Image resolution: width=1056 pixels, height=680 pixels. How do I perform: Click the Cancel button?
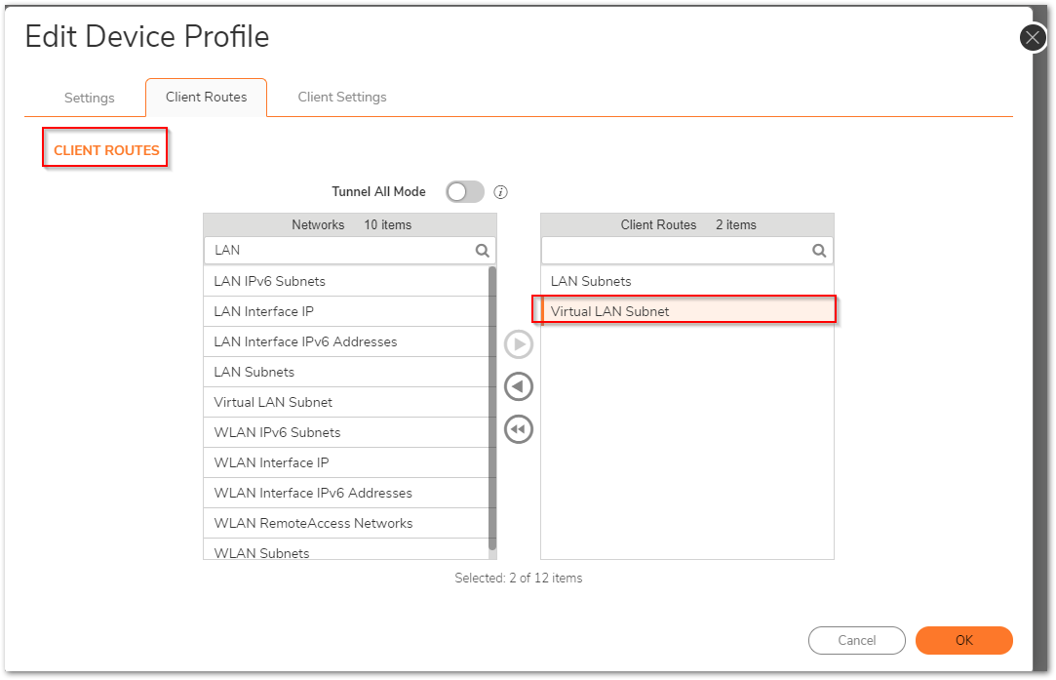tap(857, 640)
